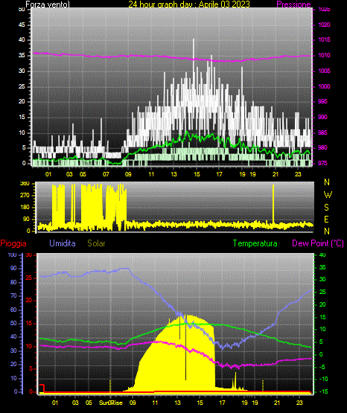Click the W compass label of the direction graph
This screenshot has height=413, width=347.
coord(328,195)
